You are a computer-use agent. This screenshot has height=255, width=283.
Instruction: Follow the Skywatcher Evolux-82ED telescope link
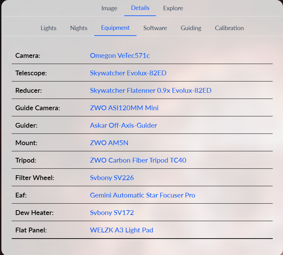click(128, 73)
